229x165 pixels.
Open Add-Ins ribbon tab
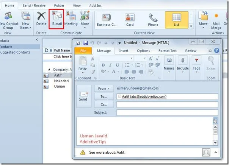(x=95, y=6)
